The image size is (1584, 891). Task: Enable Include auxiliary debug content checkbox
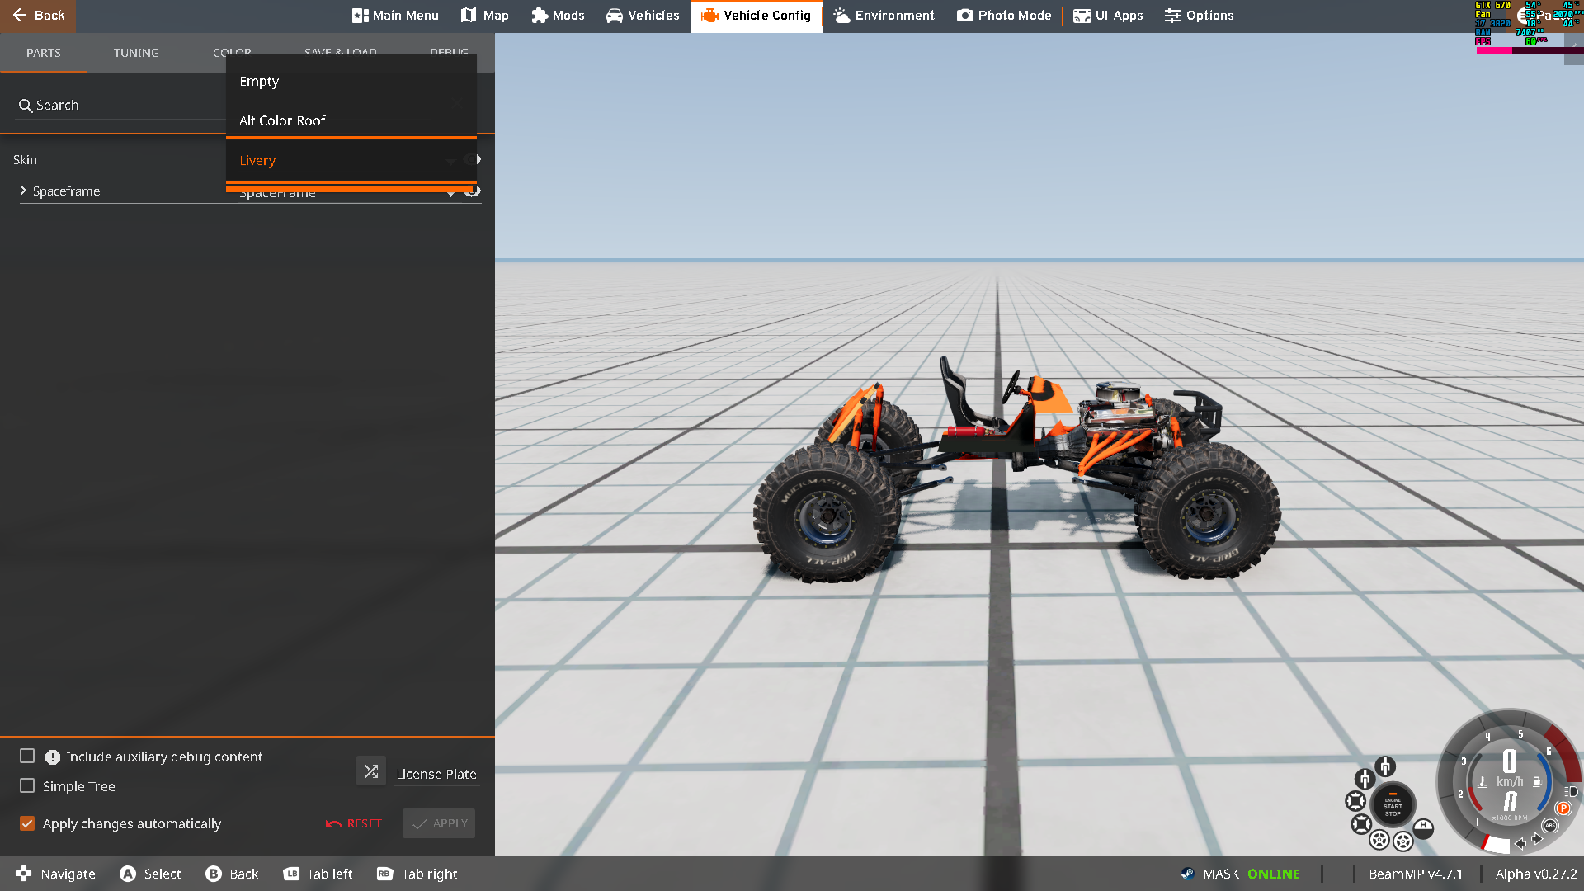tap(27, 756)
